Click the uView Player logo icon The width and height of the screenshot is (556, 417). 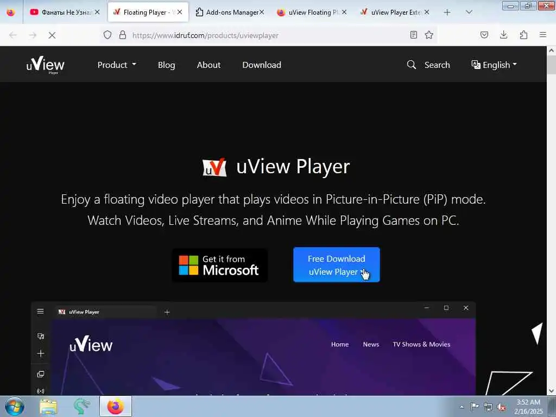(x=214, y=167)
